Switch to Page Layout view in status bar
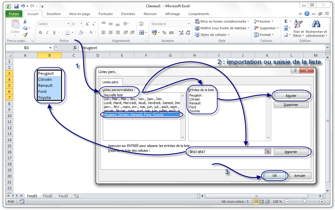This screenshot has height=210, width=335. tap(262, 202)
